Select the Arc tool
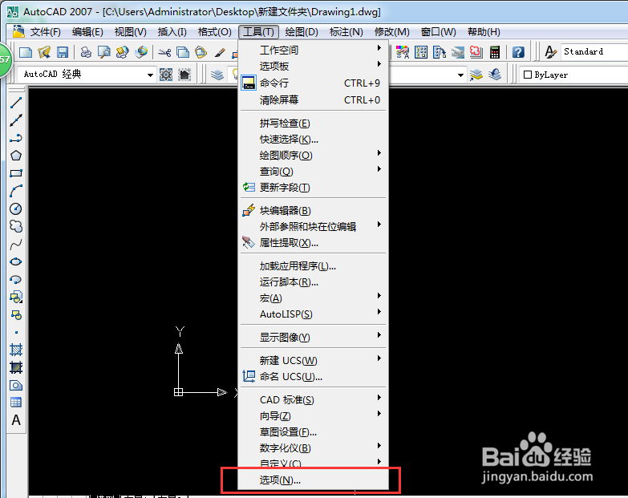 click(x=16, y=191)
